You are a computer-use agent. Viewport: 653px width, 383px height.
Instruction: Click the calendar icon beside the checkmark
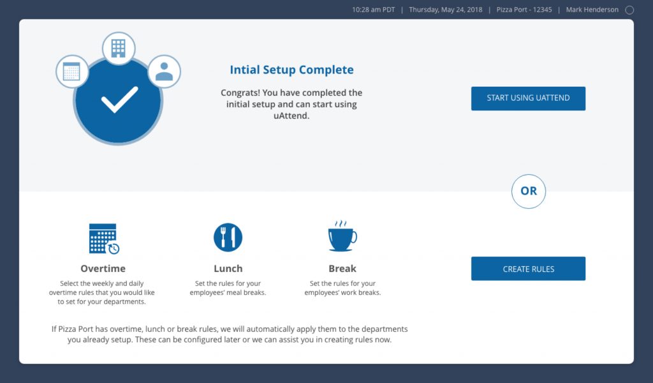[x=72, y=71]
